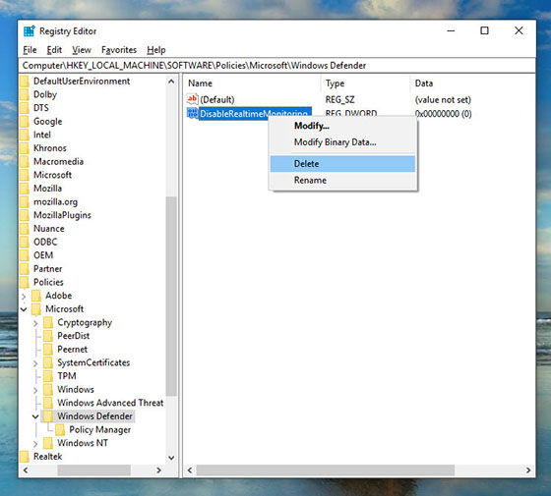The height and width of the screenshot is (496, 551).
Task: Click the PeerDist folder icon
Action: coord(48,336)
